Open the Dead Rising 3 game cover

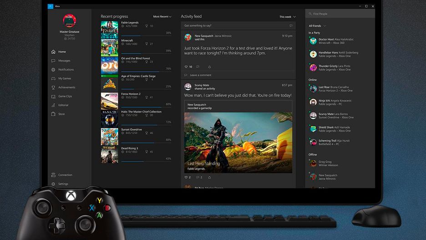(110, 155)
